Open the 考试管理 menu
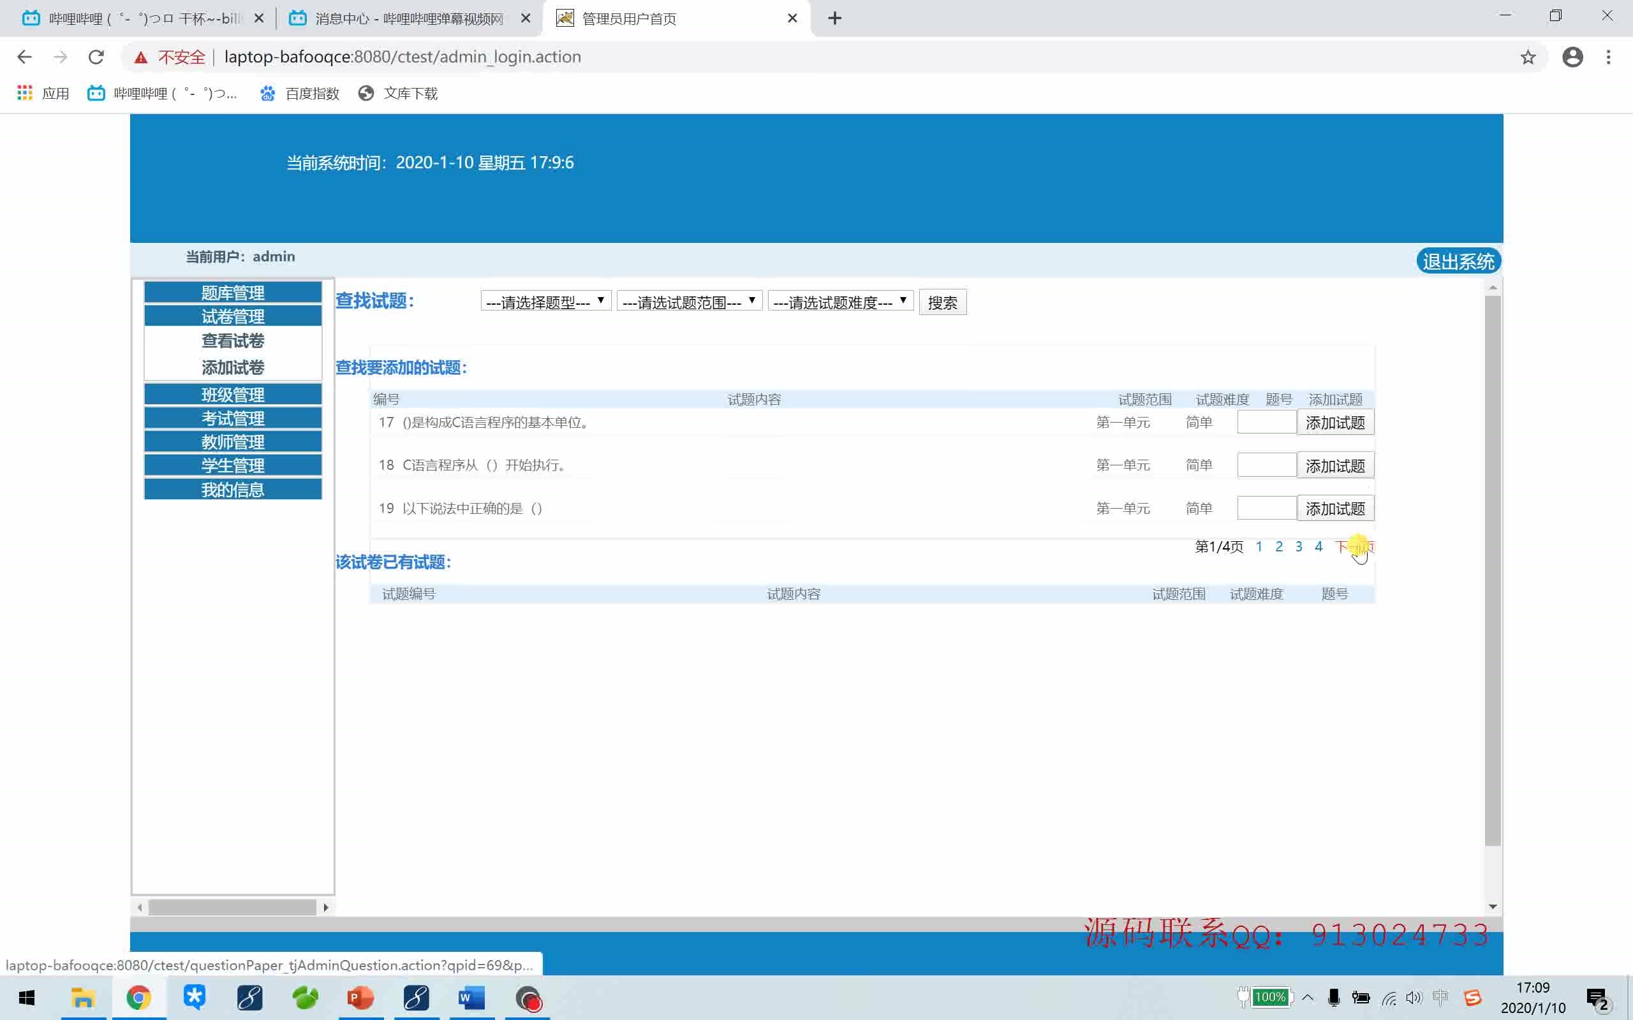The width and height of the screenshot is (1633, 1020). coord(233,418)
